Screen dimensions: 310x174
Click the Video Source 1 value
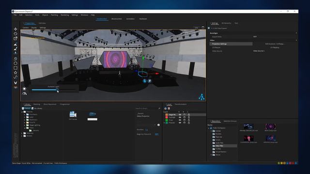pos(259,51)
